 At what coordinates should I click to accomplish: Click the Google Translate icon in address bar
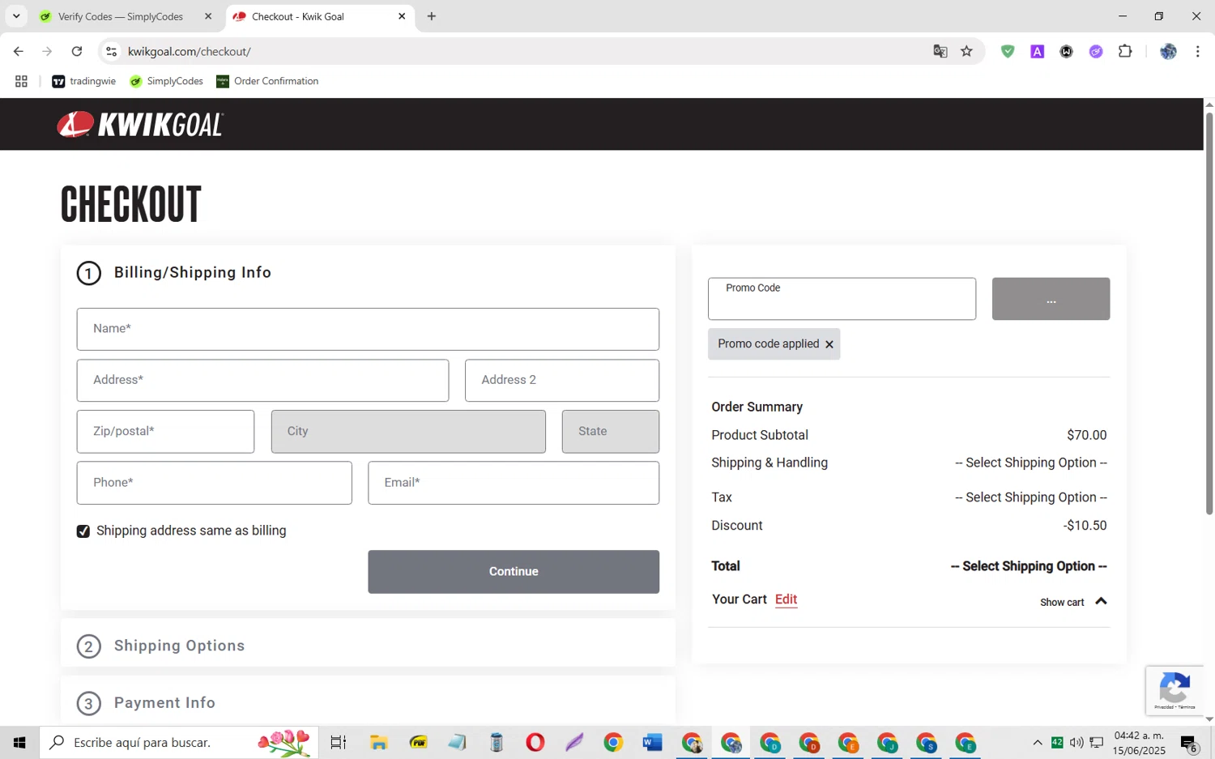click(x=940, y=51)
